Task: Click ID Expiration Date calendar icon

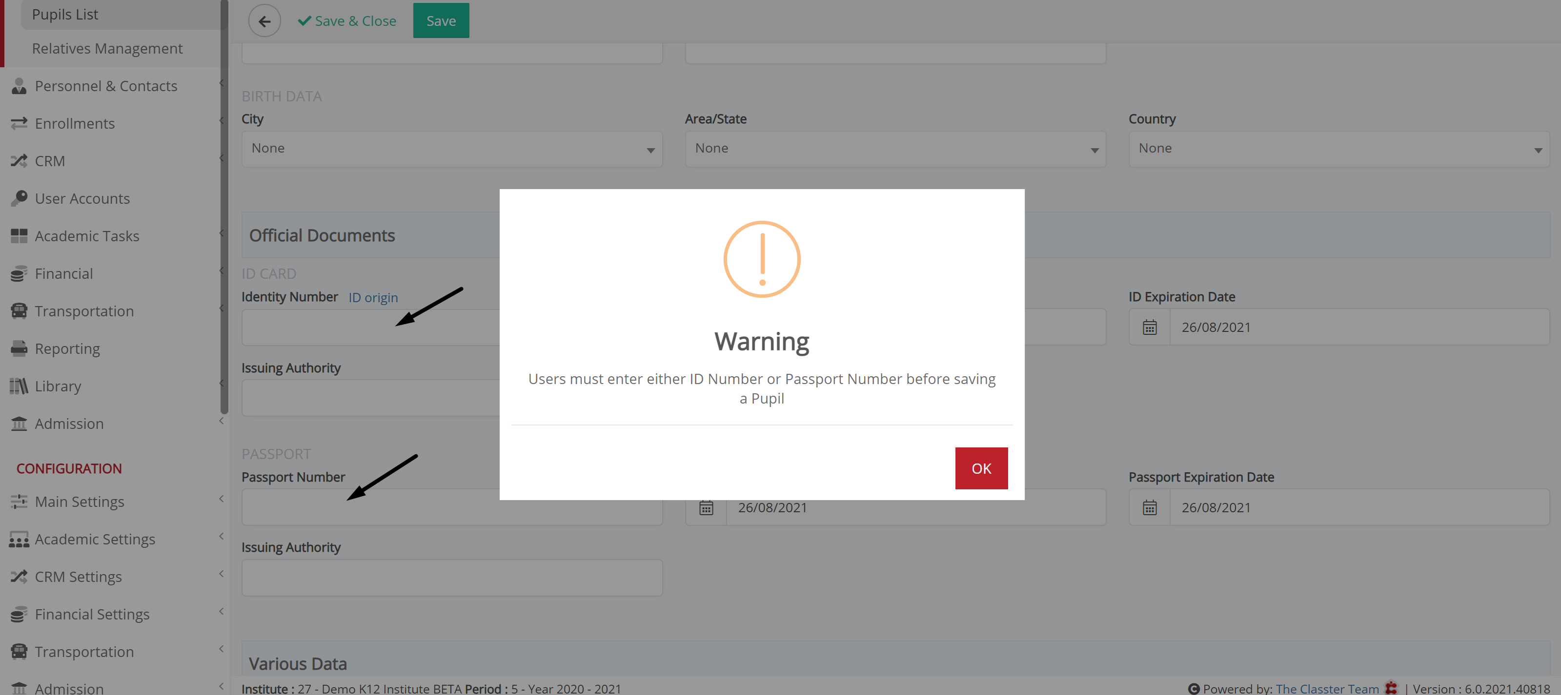Action: [1149, 328]
